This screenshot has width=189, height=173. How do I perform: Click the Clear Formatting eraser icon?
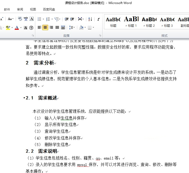coord(20,19)
